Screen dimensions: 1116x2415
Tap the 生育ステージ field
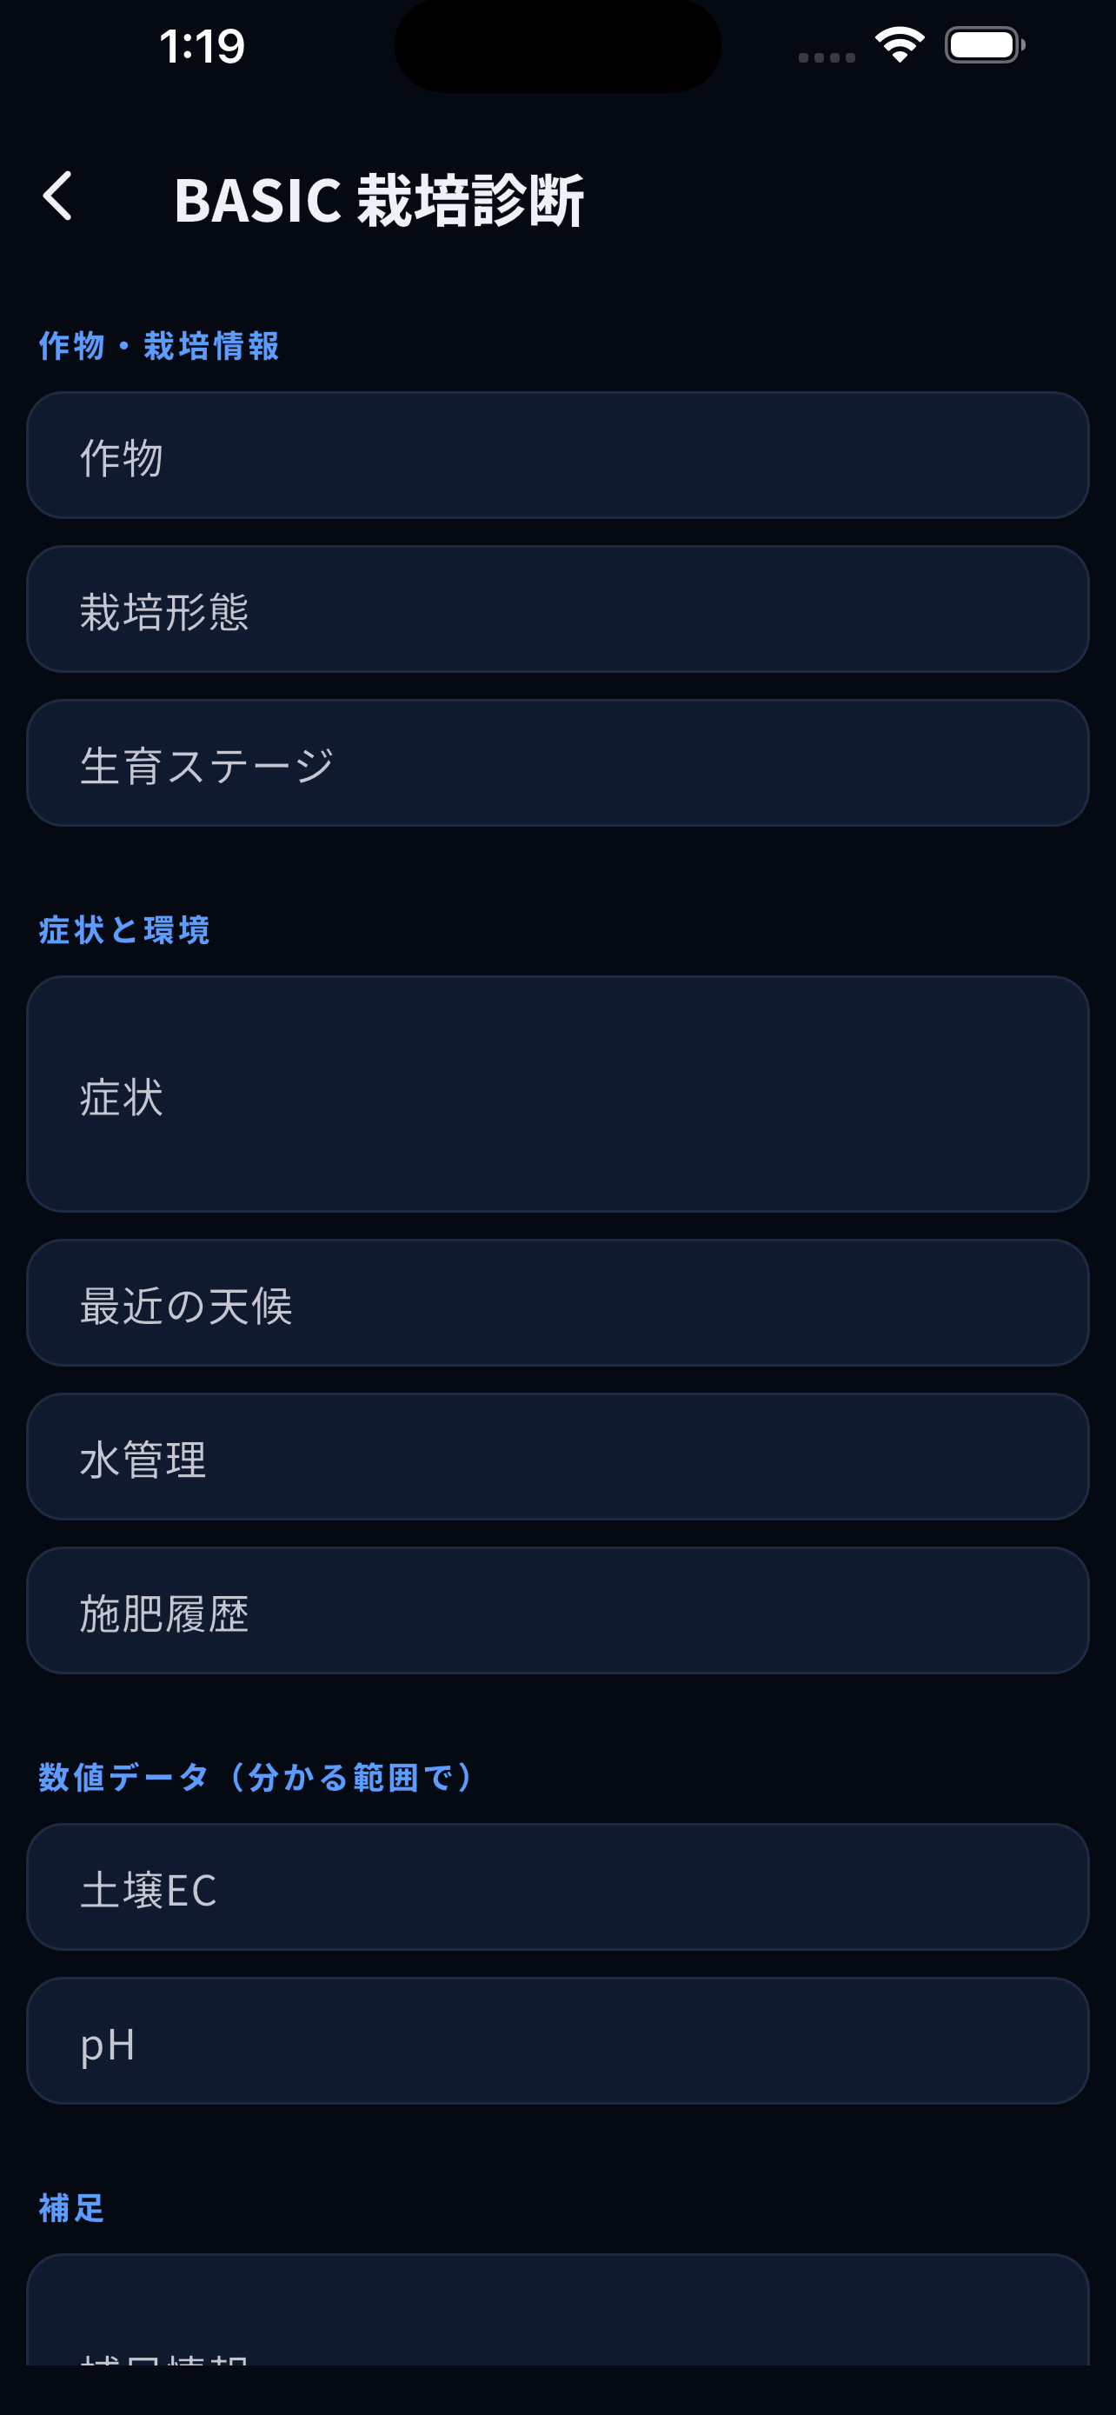(x=557, y=763)
